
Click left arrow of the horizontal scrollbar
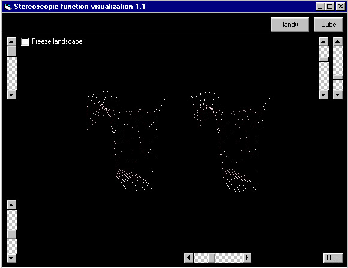pos(188,258)
